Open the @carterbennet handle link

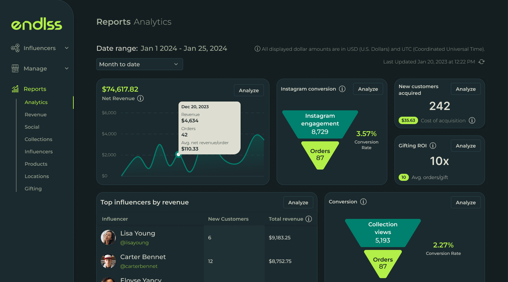point(139,266)
